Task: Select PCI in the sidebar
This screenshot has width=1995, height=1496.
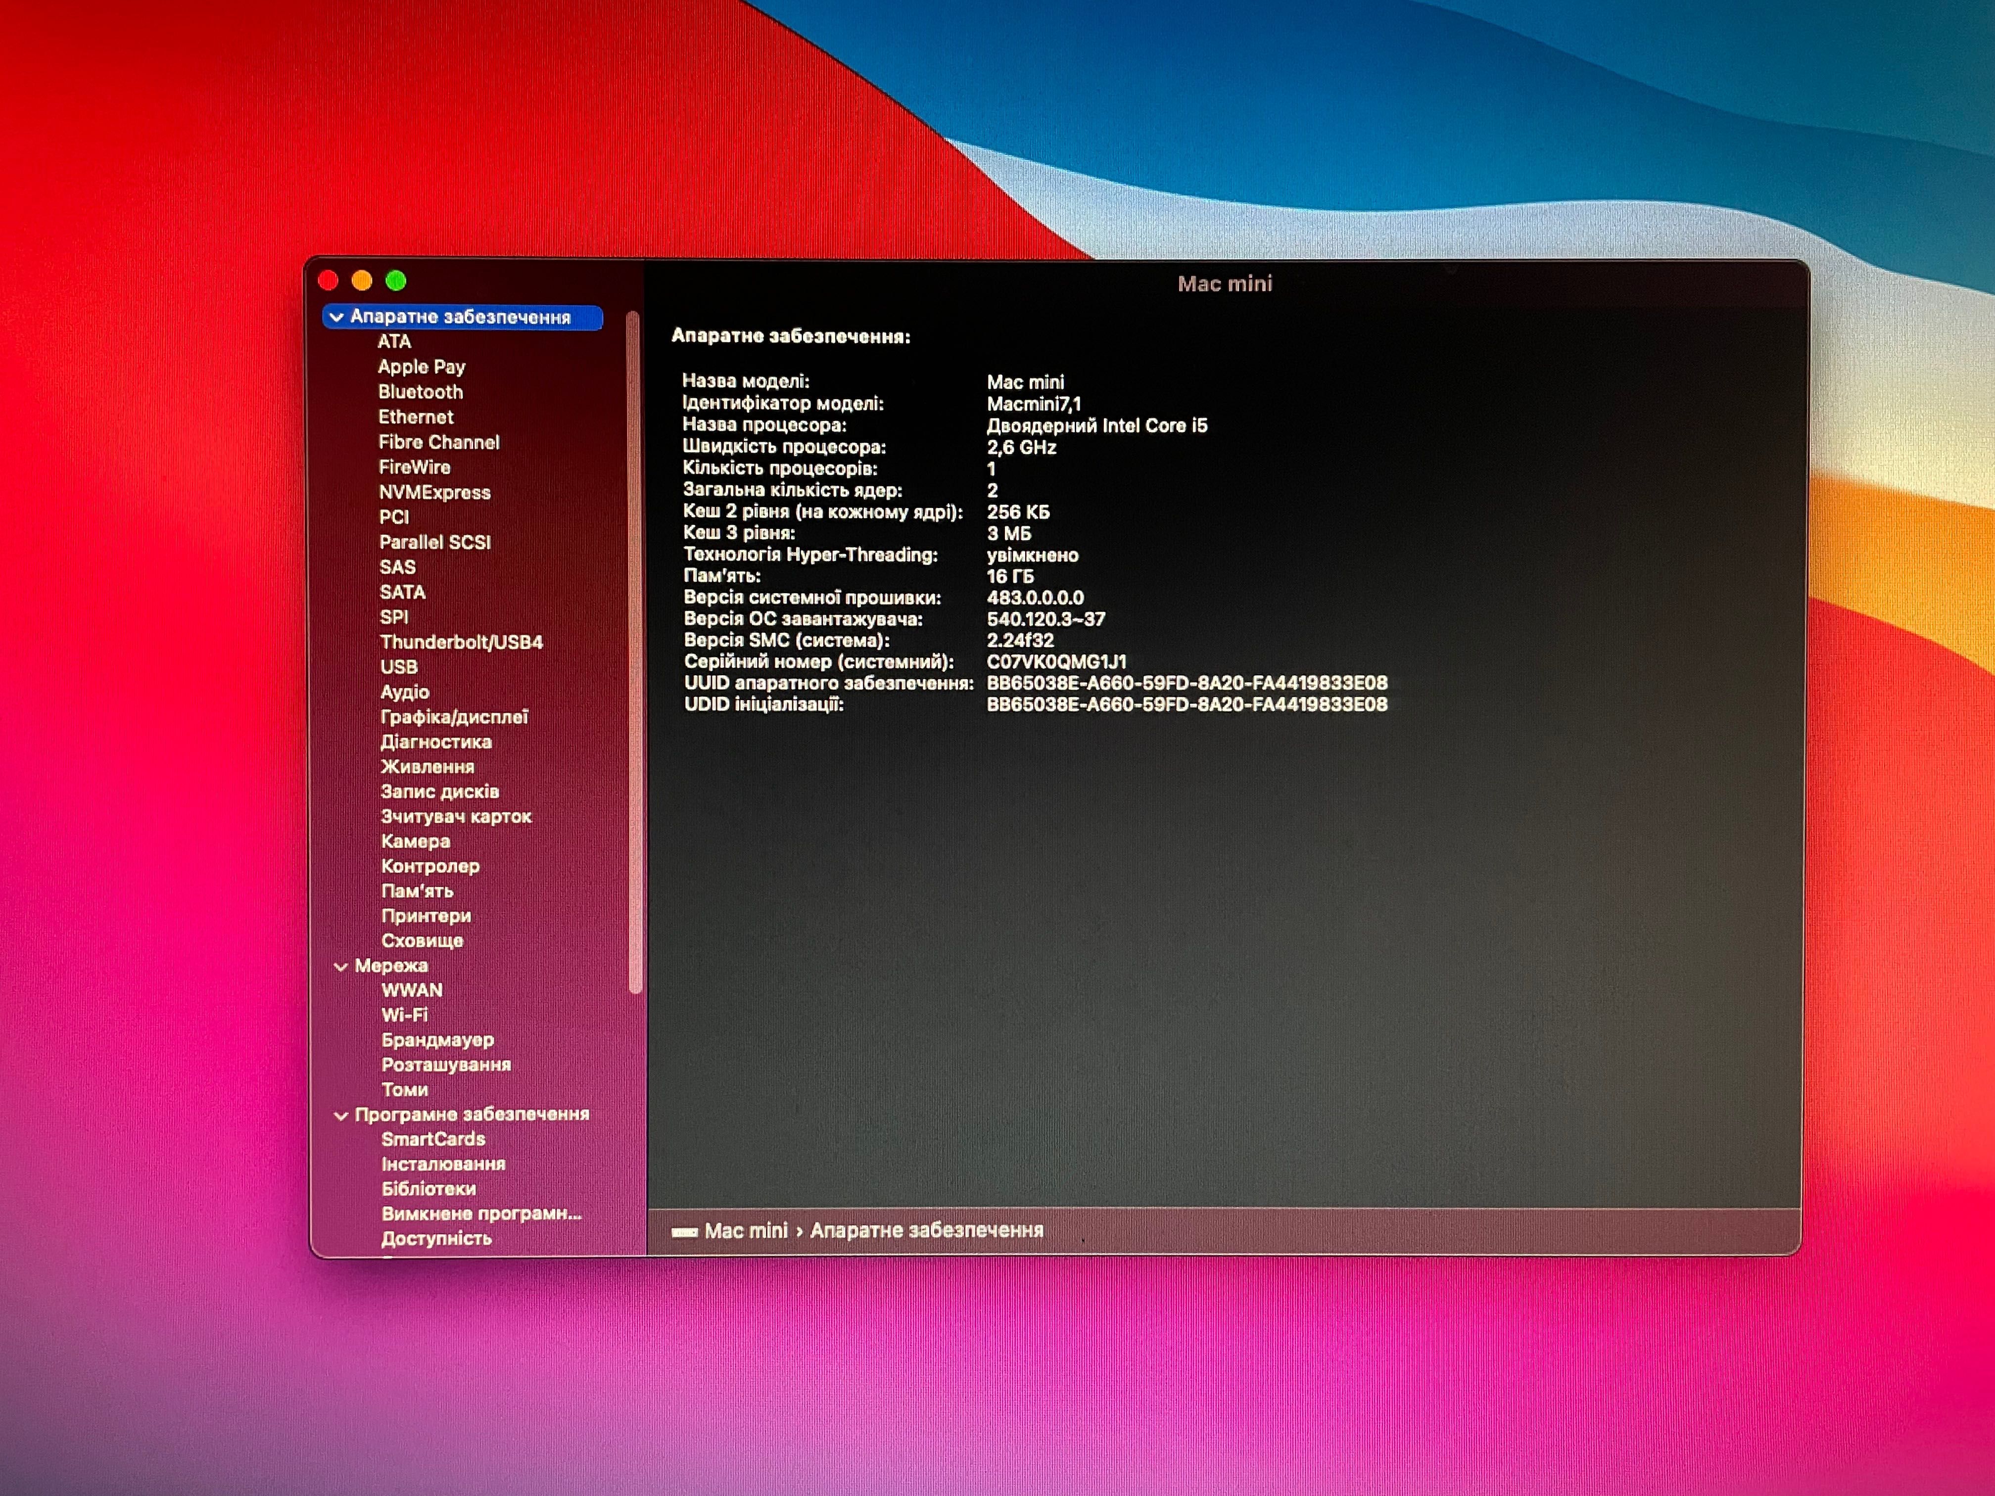Action: 393,517
